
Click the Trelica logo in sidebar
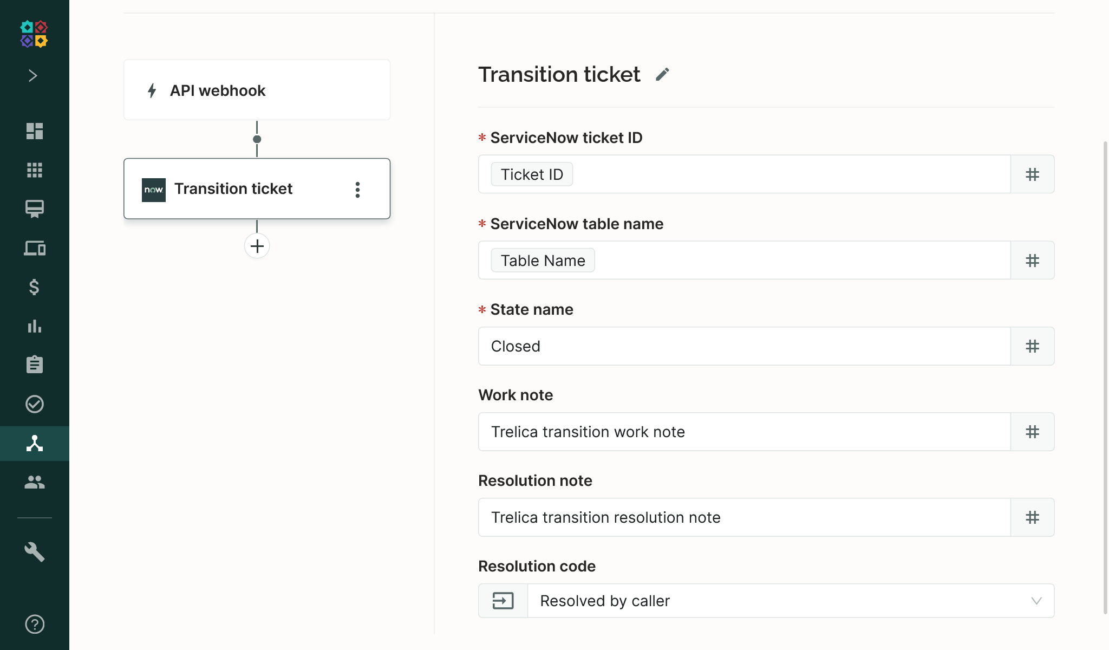click(x=34, y=34)
